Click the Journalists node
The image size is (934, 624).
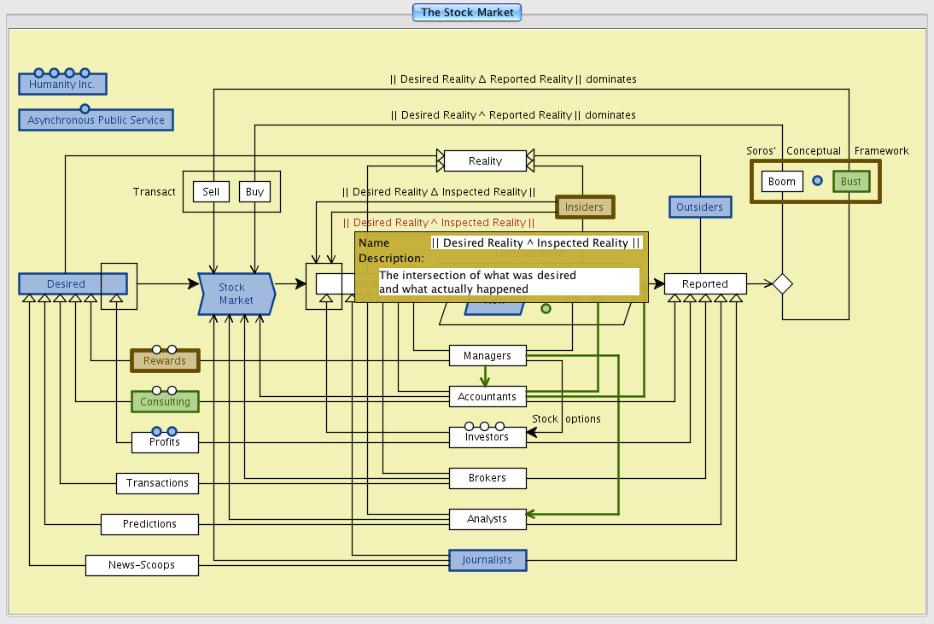[487, 560]
